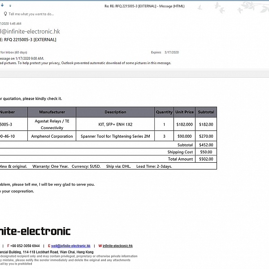Click the 'Total Amount' label
The image size is (269, 269).
180,159
